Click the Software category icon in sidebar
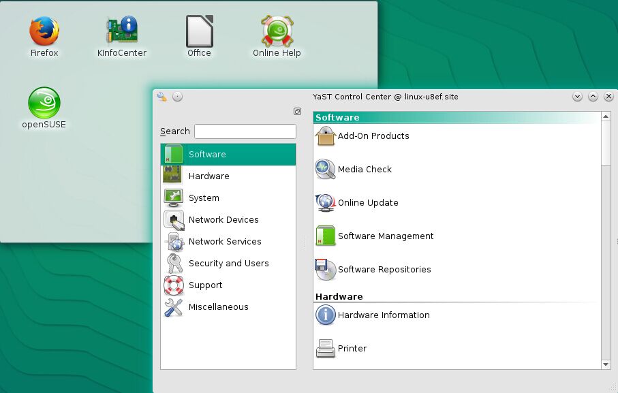Screen dimensions: 618x393 pyautogui.click(x=174, y=155)
